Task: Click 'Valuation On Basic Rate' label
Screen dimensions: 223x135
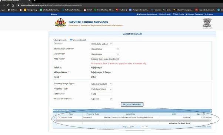Action: [x=179, y=124]
